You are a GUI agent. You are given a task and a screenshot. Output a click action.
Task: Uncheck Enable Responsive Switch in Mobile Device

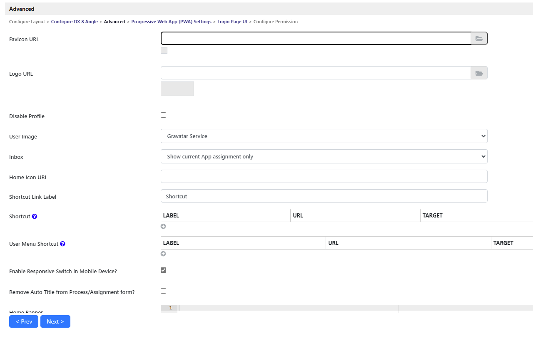163,270
